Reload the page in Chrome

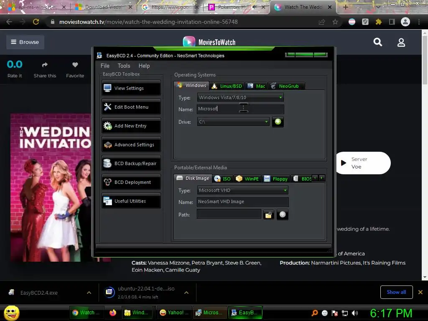[x=36, y=22]
